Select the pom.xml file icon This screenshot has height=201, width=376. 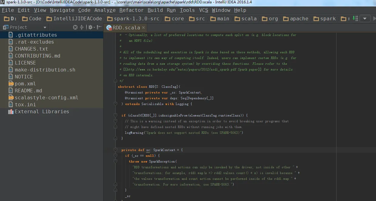click(x=11, y=84)
